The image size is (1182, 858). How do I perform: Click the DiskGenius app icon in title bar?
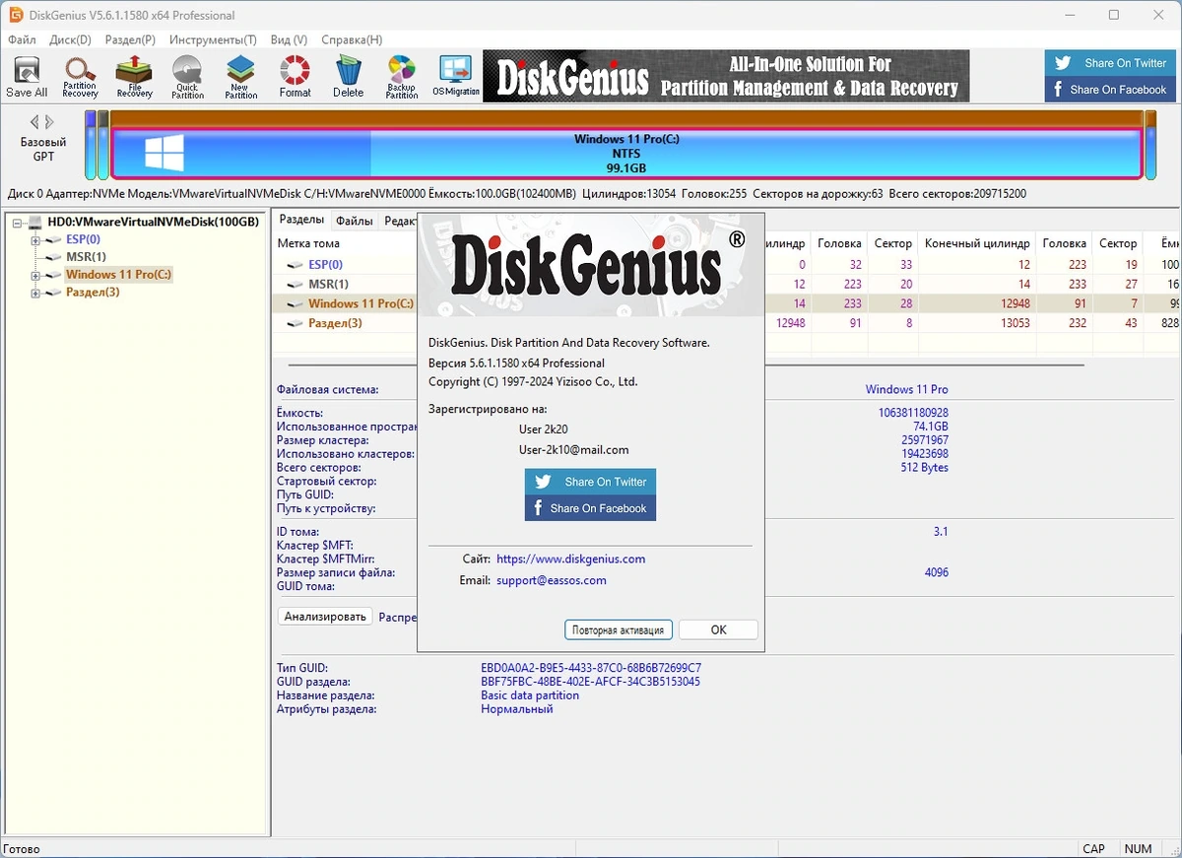[16, 15]
